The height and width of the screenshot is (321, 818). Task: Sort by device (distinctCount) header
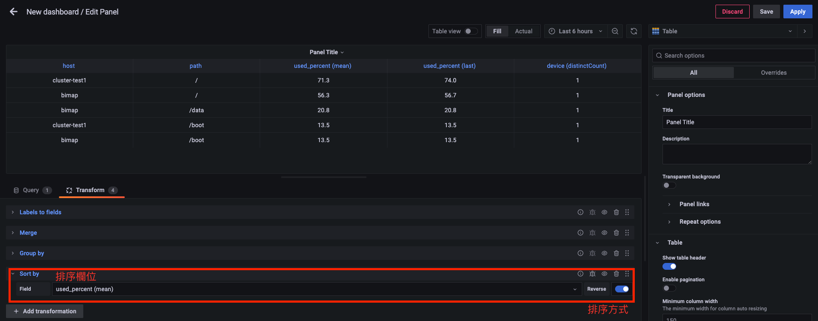577,66
